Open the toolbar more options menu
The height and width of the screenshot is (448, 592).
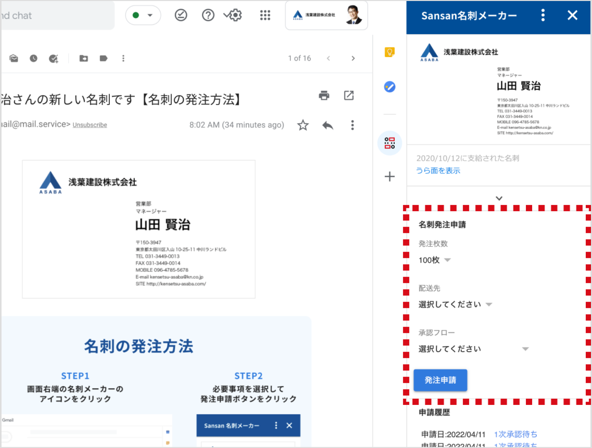point(123,59)
